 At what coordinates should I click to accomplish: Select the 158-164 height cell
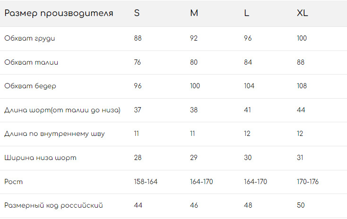[x=146, y=182]
